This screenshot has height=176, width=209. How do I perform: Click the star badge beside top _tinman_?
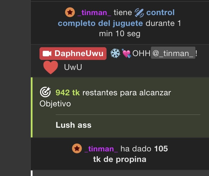70,12
